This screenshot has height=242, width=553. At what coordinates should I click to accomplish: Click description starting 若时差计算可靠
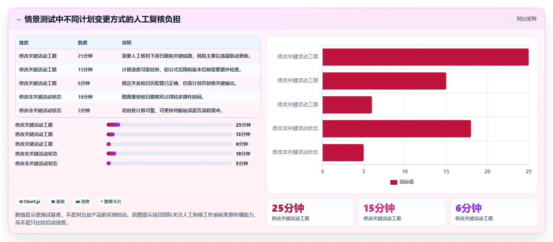[x=172, y=110]
